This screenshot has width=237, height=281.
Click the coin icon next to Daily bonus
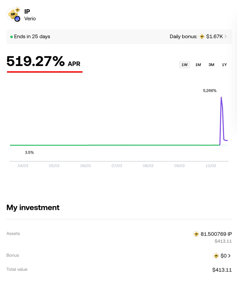tap(202, 37)
